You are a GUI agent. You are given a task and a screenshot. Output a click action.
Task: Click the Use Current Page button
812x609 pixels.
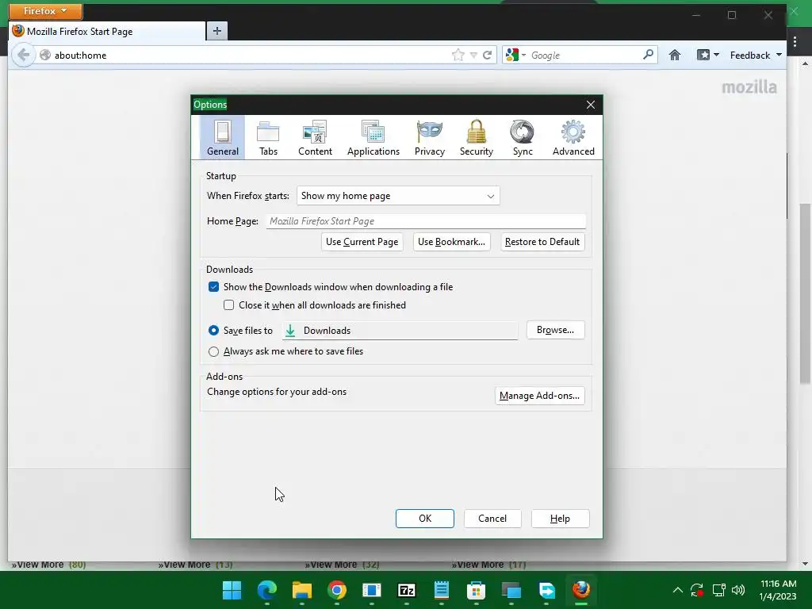pos(362,242)
